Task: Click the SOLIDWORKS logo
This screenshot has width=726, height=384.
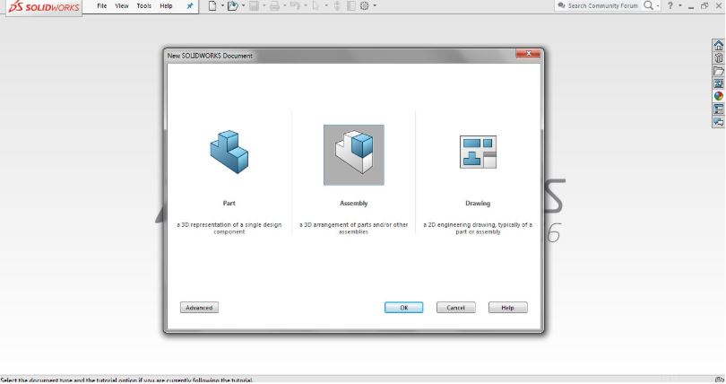Action: click(45, 7)
